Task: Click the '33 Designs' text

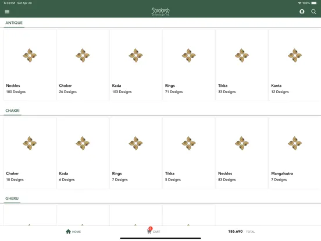Action: 227,92
